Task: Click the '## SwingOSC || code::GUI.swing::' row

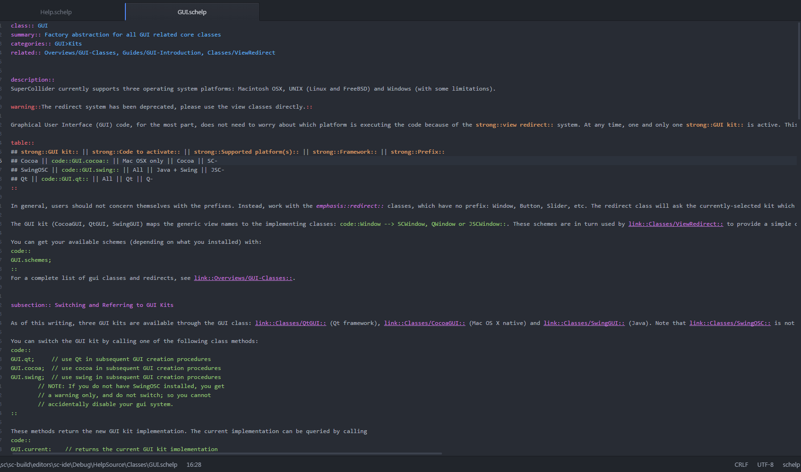Action: 117,170
